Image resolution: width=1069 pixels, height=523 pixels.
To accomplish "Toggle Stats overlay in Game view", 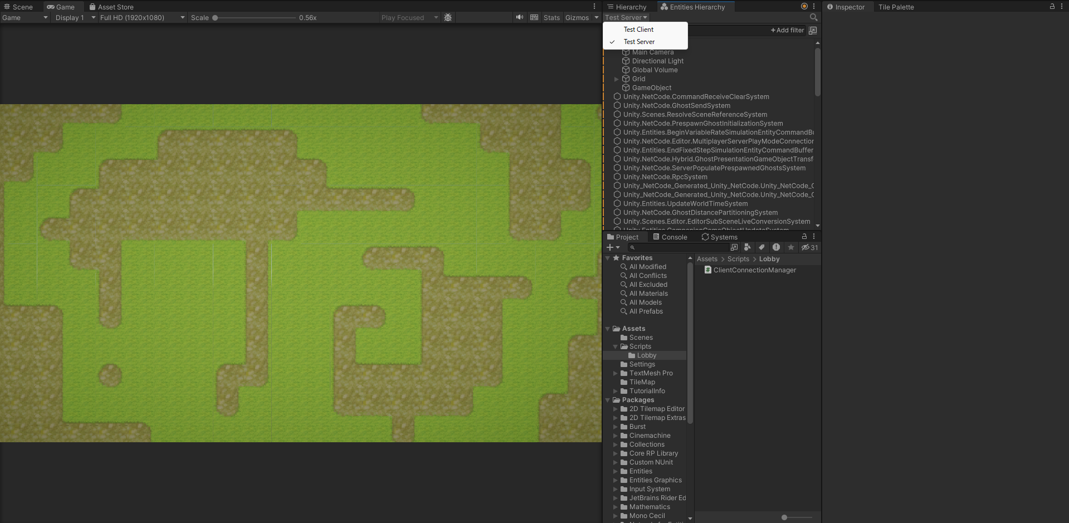I will pos(551,18).
